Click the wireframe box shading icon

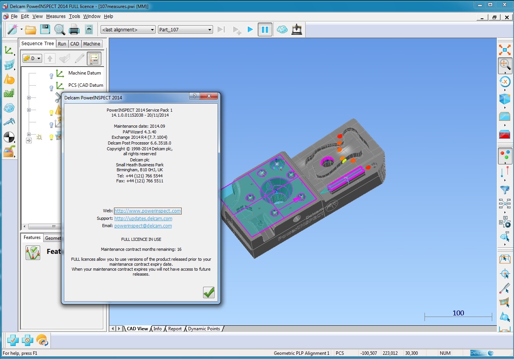pyautogui.click(x=505, y=116)
